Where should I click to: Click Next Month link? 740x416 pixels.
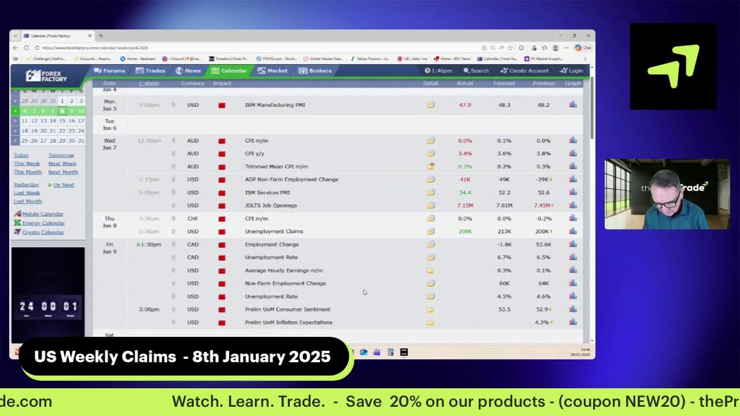(x=63, y=172)
